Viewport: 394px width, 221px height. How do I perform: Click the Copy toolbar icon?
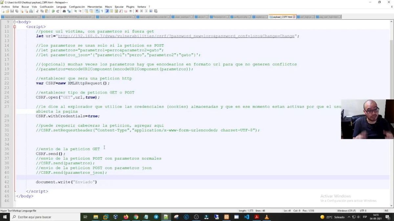click(x=42, y=11)
